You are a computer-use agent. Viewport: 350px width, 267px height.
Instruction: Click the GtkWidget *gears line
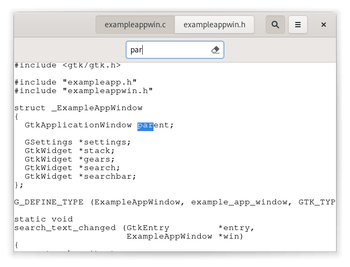click(x=69, y=159)
